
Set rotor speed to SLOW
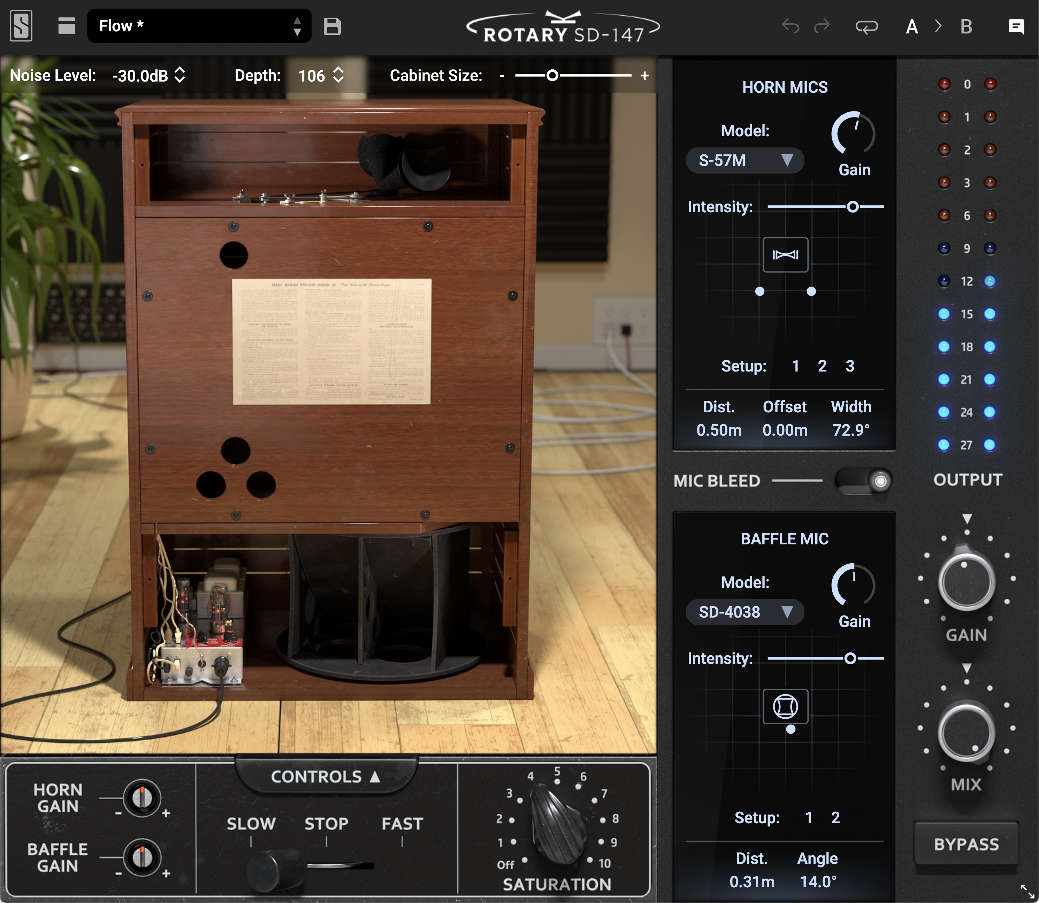point(251,824)
